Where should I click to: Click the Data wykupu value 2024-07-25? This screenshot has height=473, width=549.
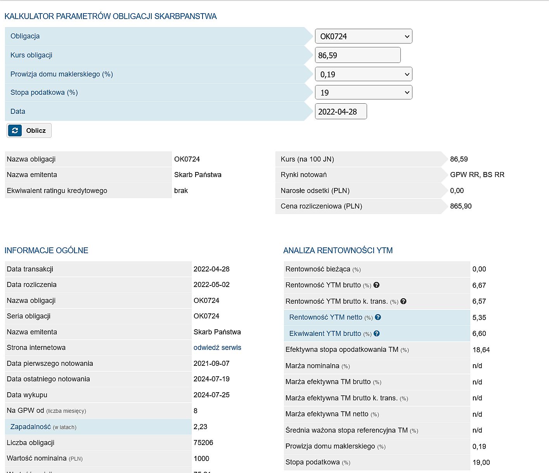click(211, 395)
